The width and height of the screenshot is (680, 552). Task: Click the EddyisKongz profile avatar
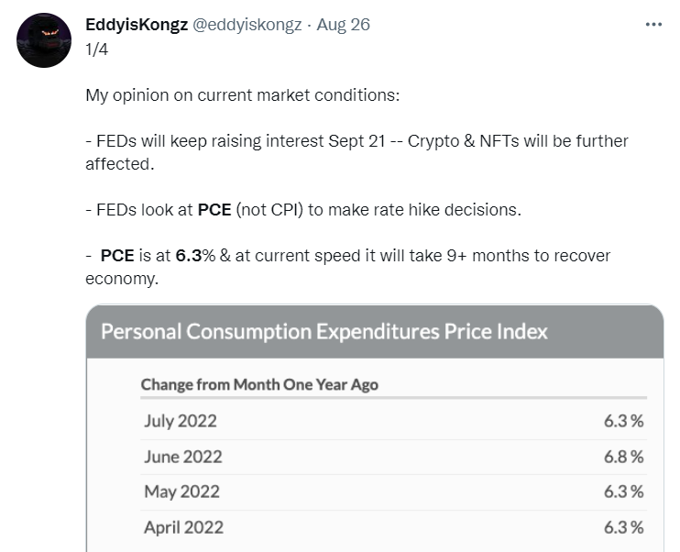coord(44,40)
